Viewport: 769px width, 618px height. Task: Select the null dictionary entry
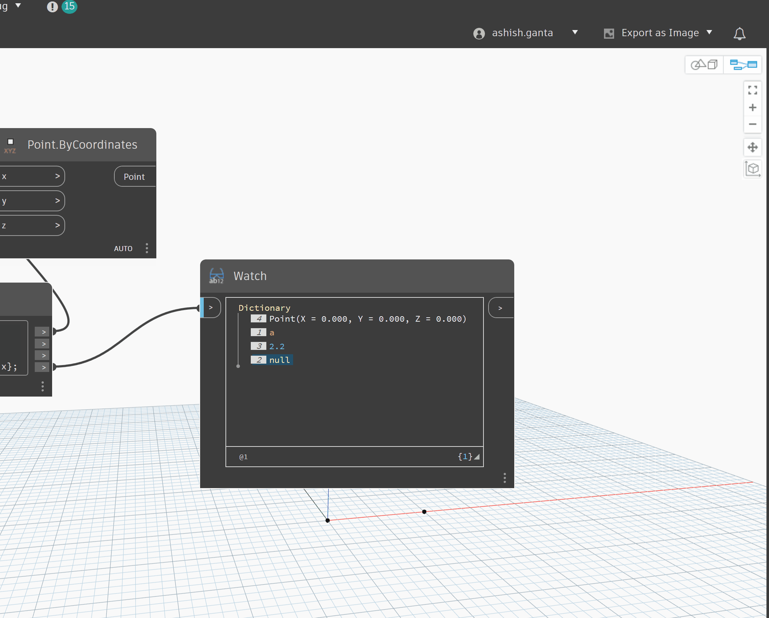tap(280, 360)
